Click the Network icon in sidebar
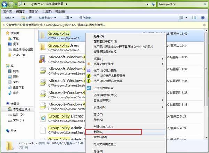 [x=13, y=131]
